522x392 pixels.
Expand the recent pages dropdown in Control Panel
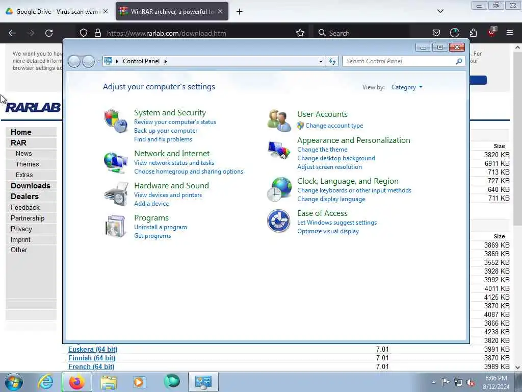[x=98, y=61]
